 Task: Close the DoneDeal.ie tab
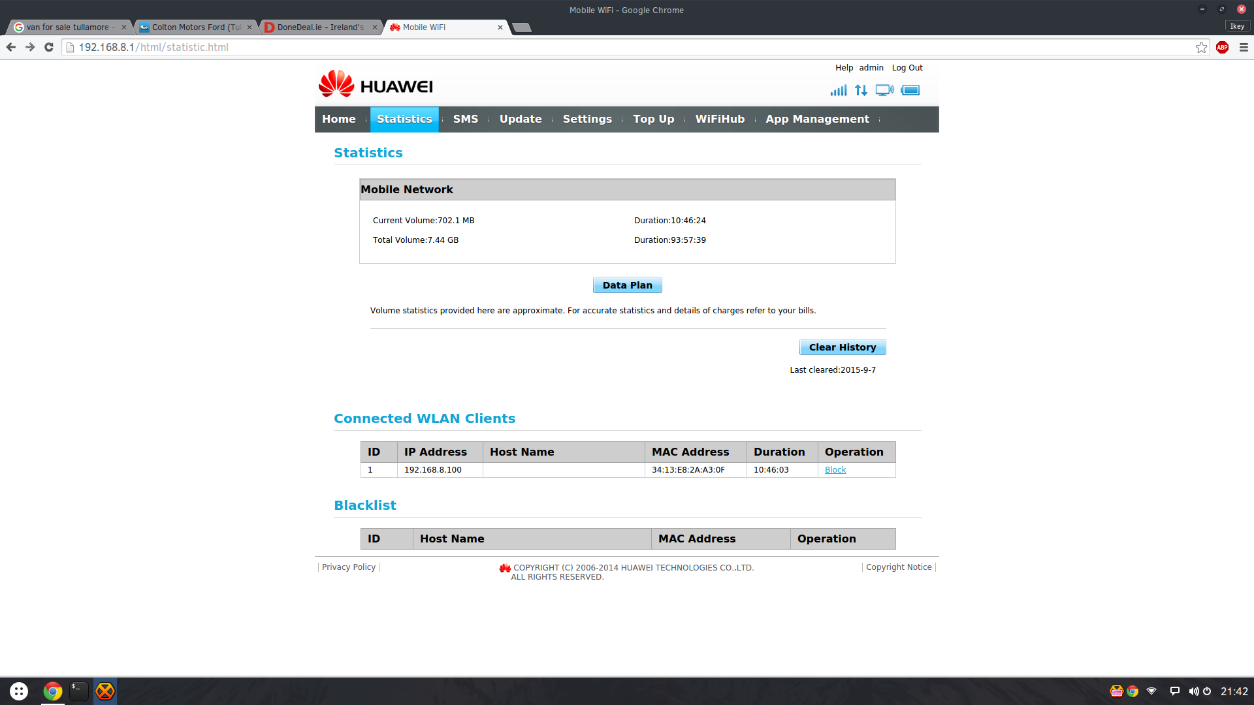coord(375,27)
